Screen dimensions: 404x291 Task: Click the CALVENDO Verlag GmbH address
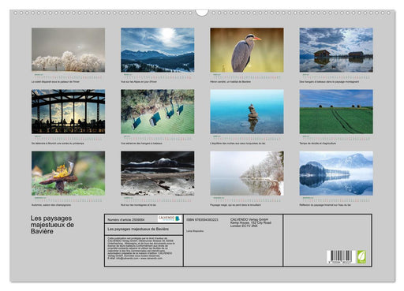[251, 222]
